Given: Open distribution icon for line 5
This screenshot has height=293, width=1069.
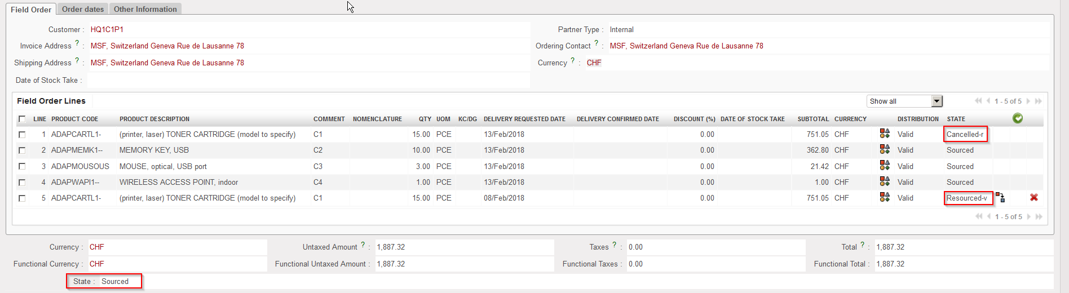Looking at the screenshot, I should (885, 197).
